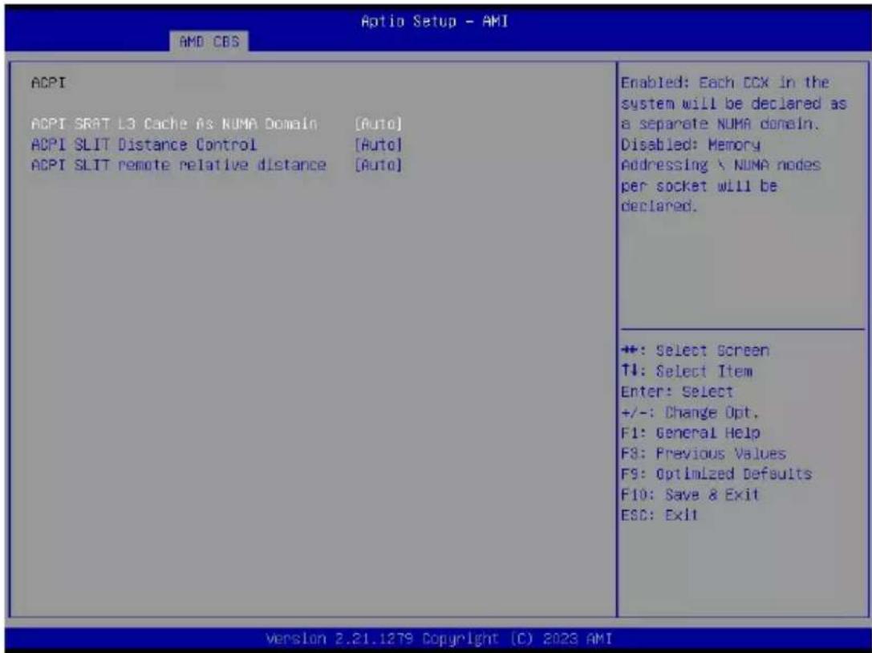Image resolution: width=872 pixels, height=653 pixels.
Task: Click the Enter: Select hint
Action: [x=677, y=391]
